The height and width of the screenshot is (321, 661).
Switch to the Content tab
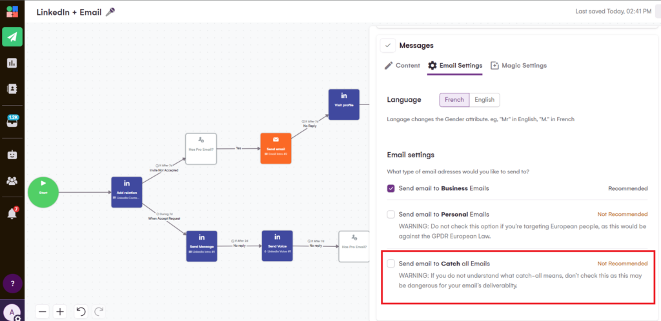tap(402, 65)
